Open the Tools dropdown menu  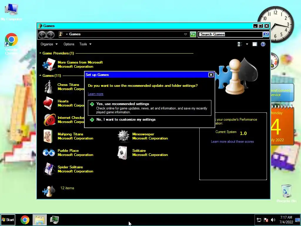86,44
